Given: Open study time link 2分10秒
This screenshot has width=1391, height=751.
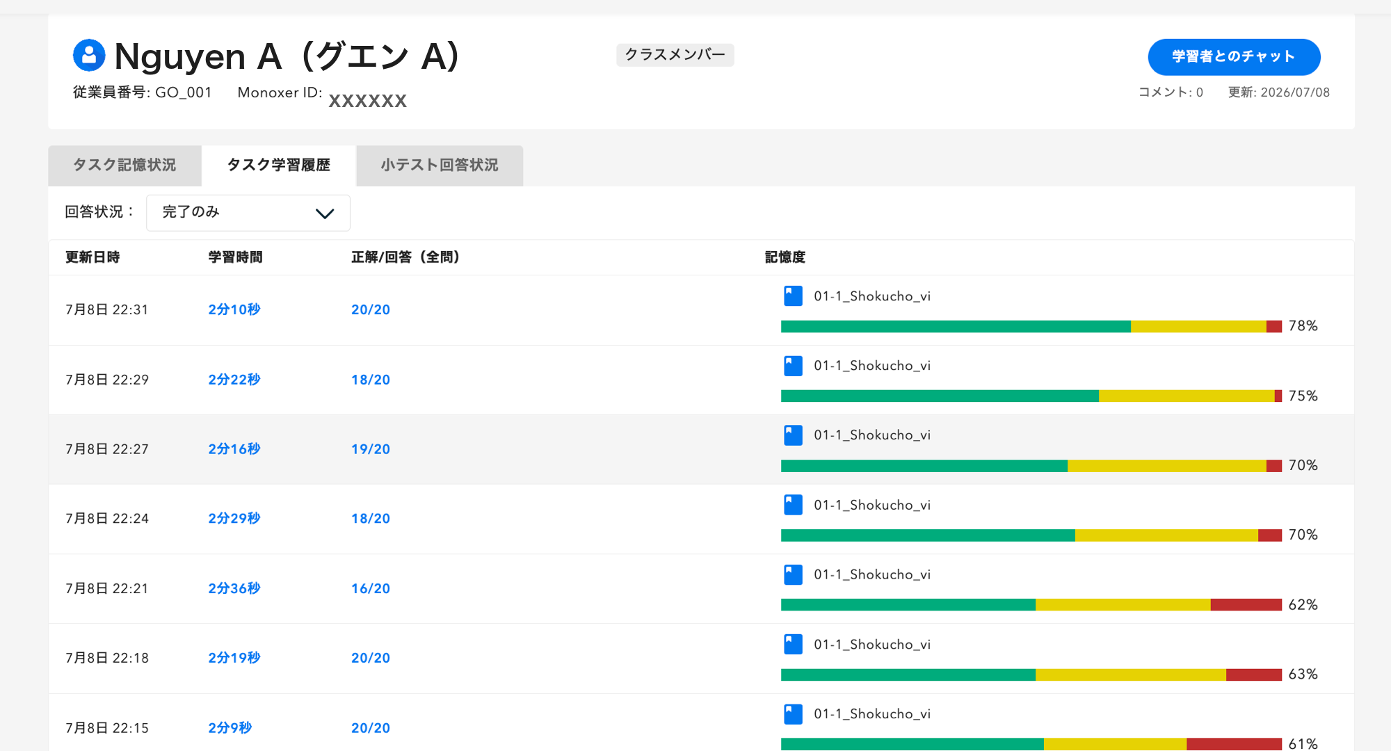Looking at the screenshot, I should [x=234, y=309].
